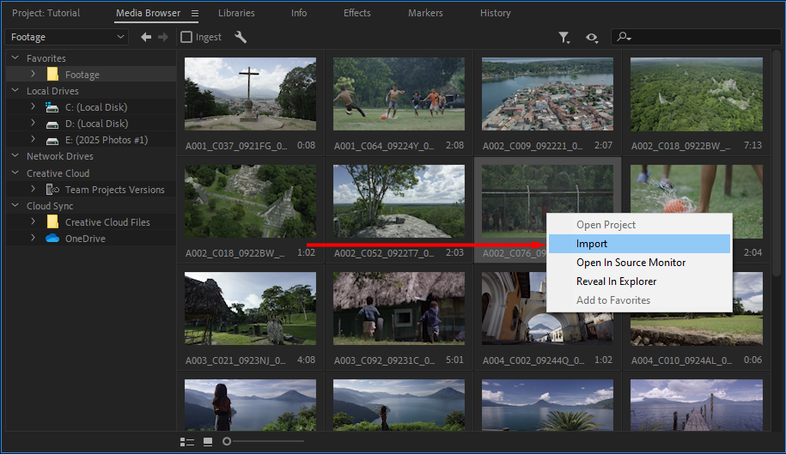Image resolution: width=786 pixels, height=454 pixels.
Task: Select the wooden pier lake thumbnail
Action: 697,405
